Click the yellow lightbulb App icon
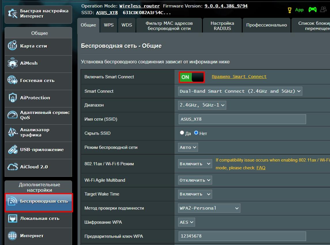 tap(290, 10)
